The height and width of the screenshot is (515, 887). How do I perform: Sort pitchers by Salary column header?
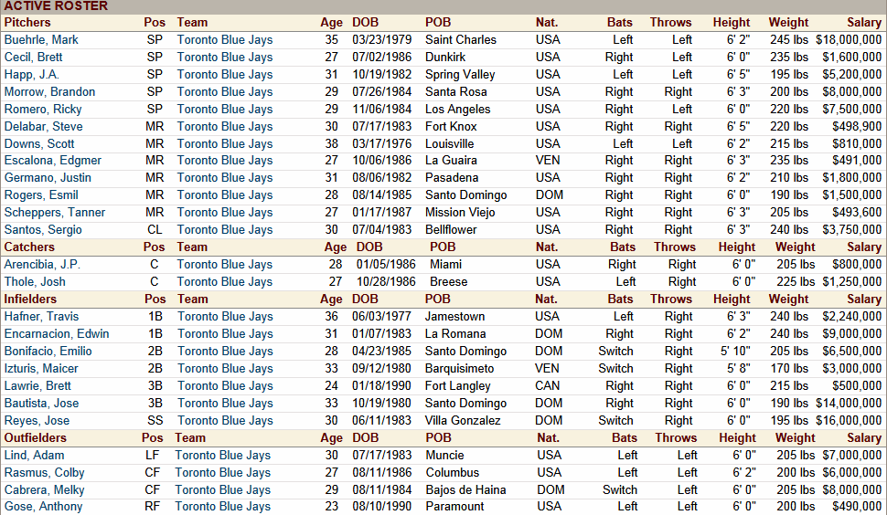[x=863, y=22]
